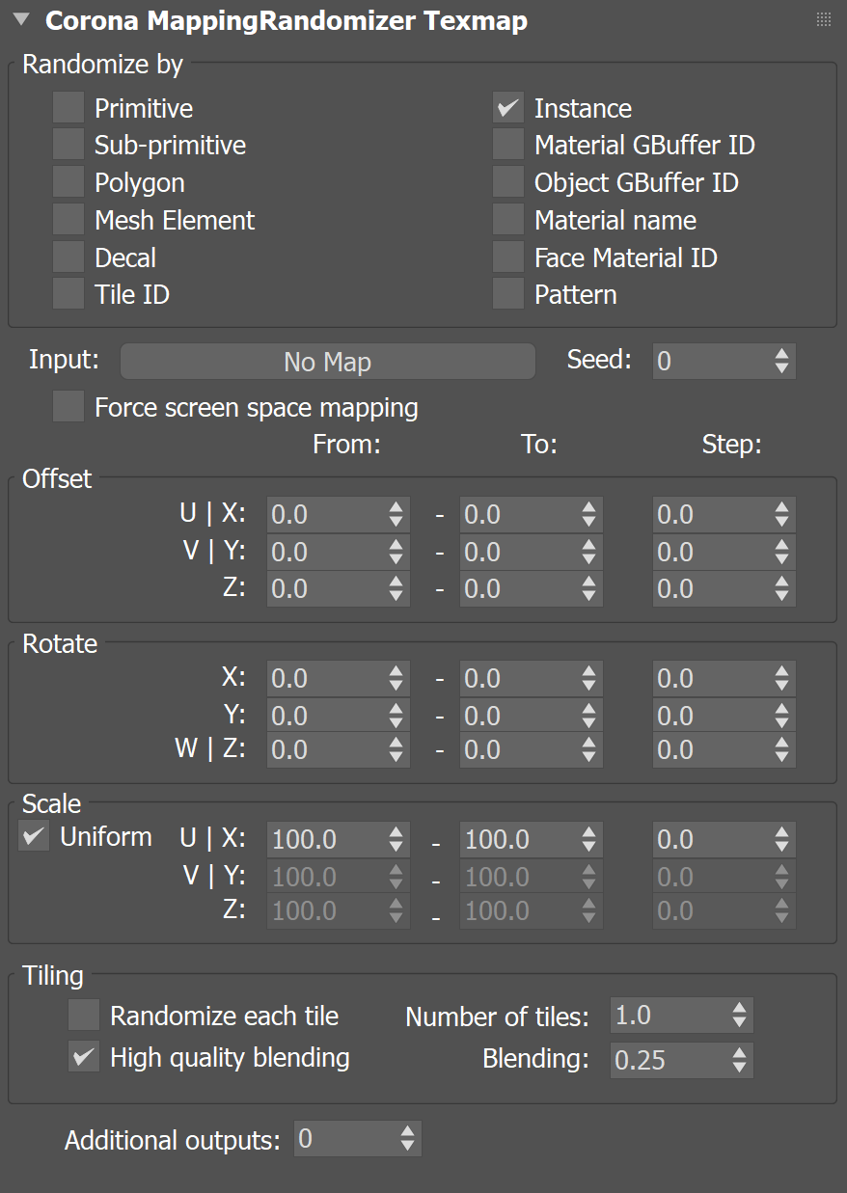Viewport: 847px width, 1193px height.
Task: Click the Additional outputs spinner
Action: 409,1139
